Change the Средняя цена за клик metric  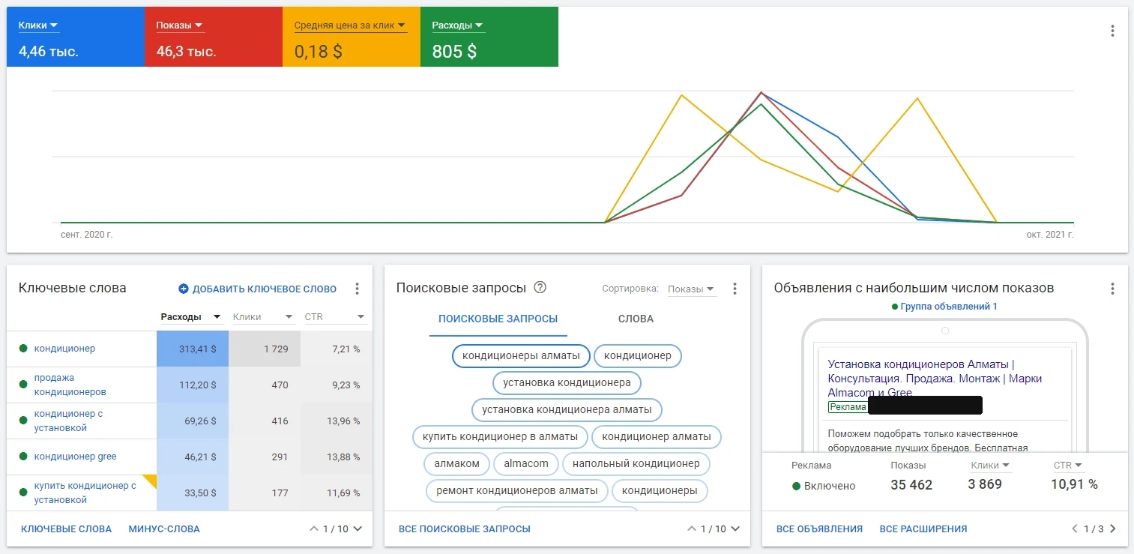[350, 25]
